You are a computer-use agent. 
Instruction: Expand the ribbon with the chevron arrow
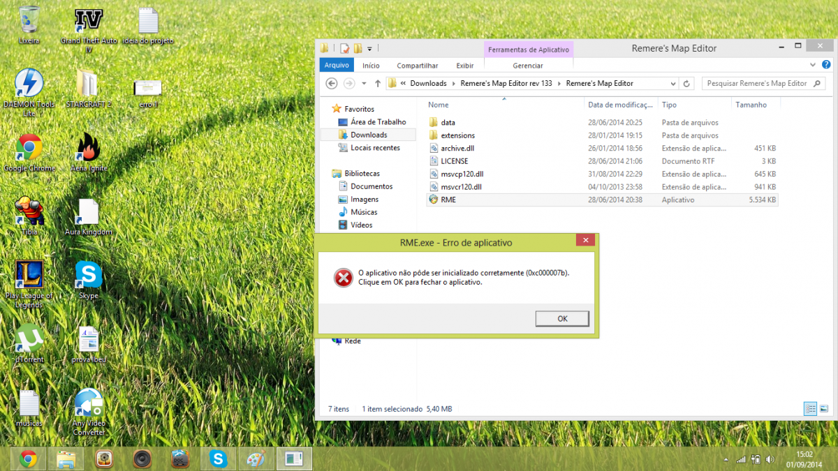pos(812,65)
